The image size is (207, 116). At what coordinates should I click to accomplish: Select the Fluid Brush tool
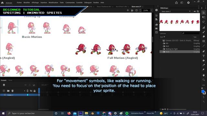click(x=203, y=27)
